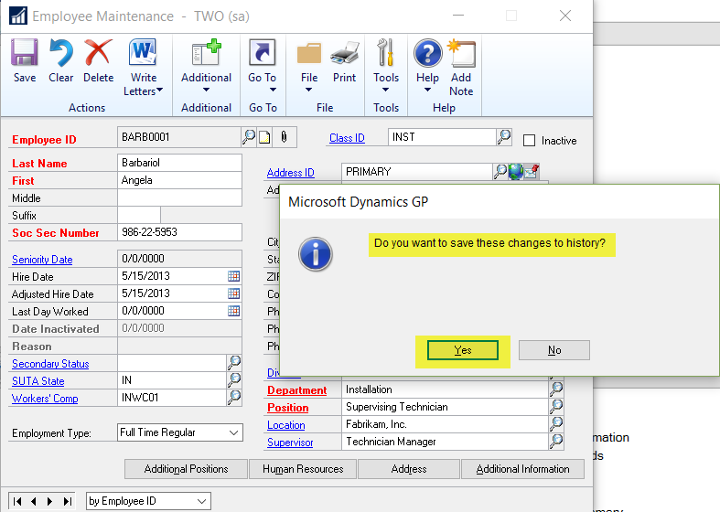The width and height of the screenshot is (720, 512).
Task: Go to first record navigation button
Action: click(17, 501)
